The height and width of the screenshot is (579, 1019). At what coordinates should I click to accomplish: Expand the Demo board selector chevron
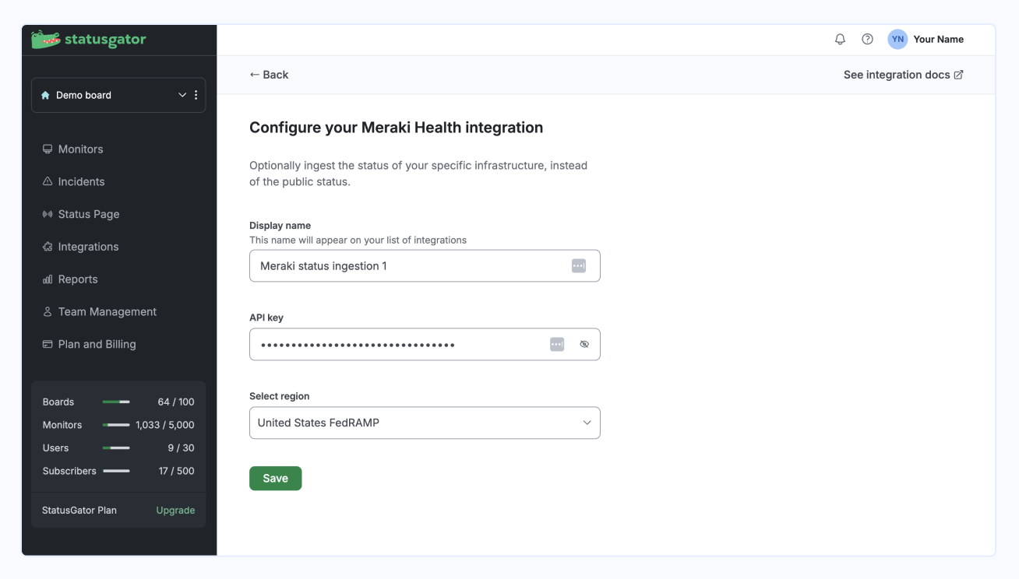pyautogui.click(x=182, y=95)
